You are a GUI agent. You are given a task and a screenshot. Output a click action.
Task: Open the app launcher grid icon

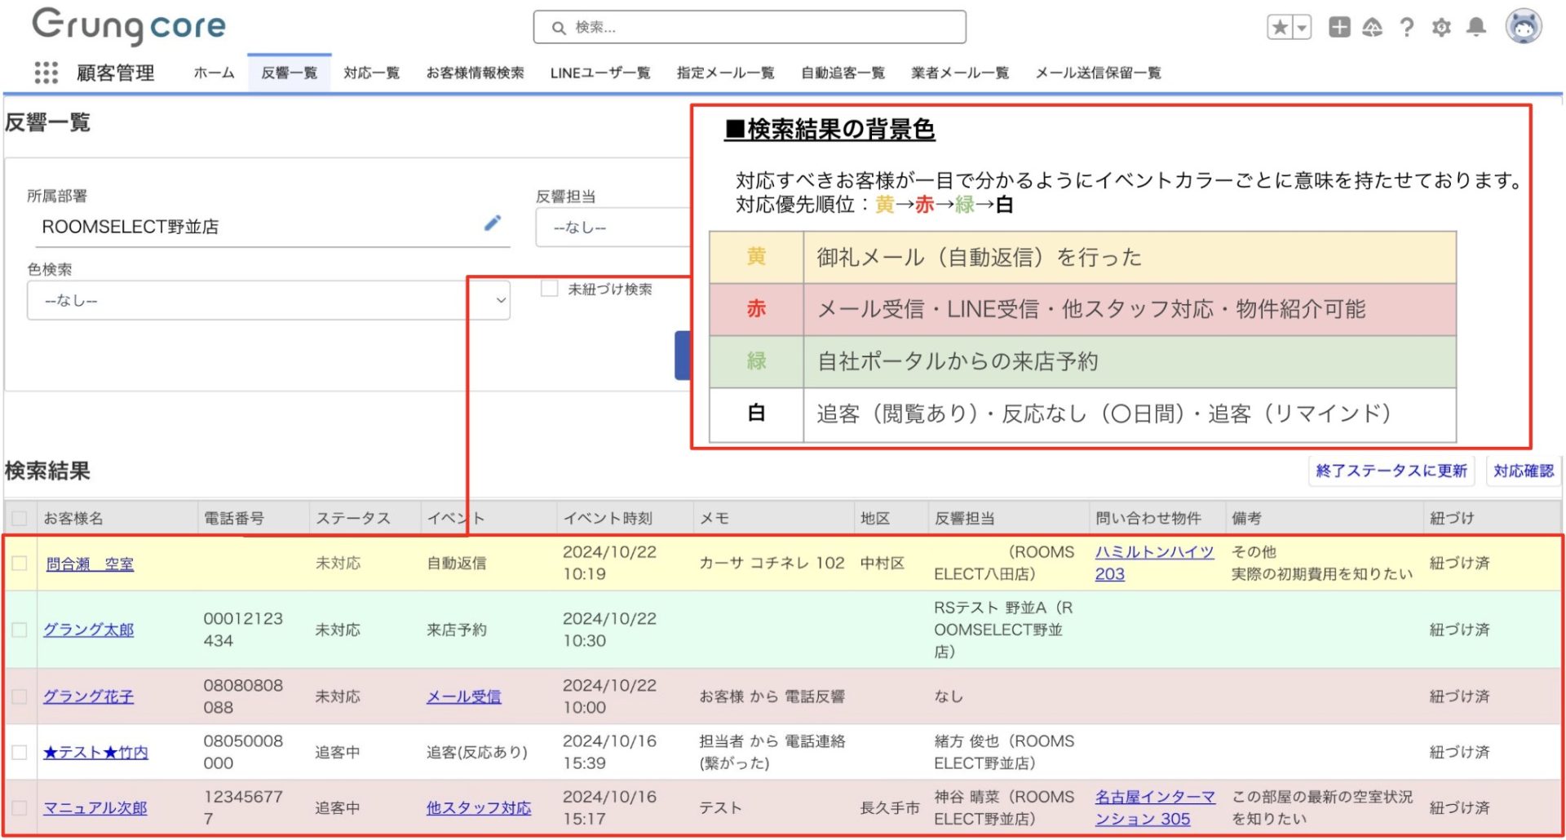click(x=46, y=73)
